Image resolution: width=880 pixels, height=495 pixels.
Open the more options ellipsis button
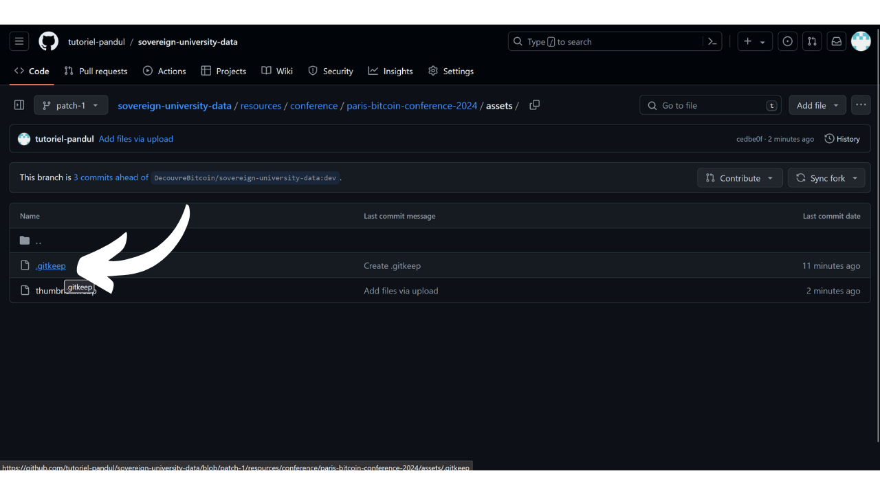(x=861, y=105)
